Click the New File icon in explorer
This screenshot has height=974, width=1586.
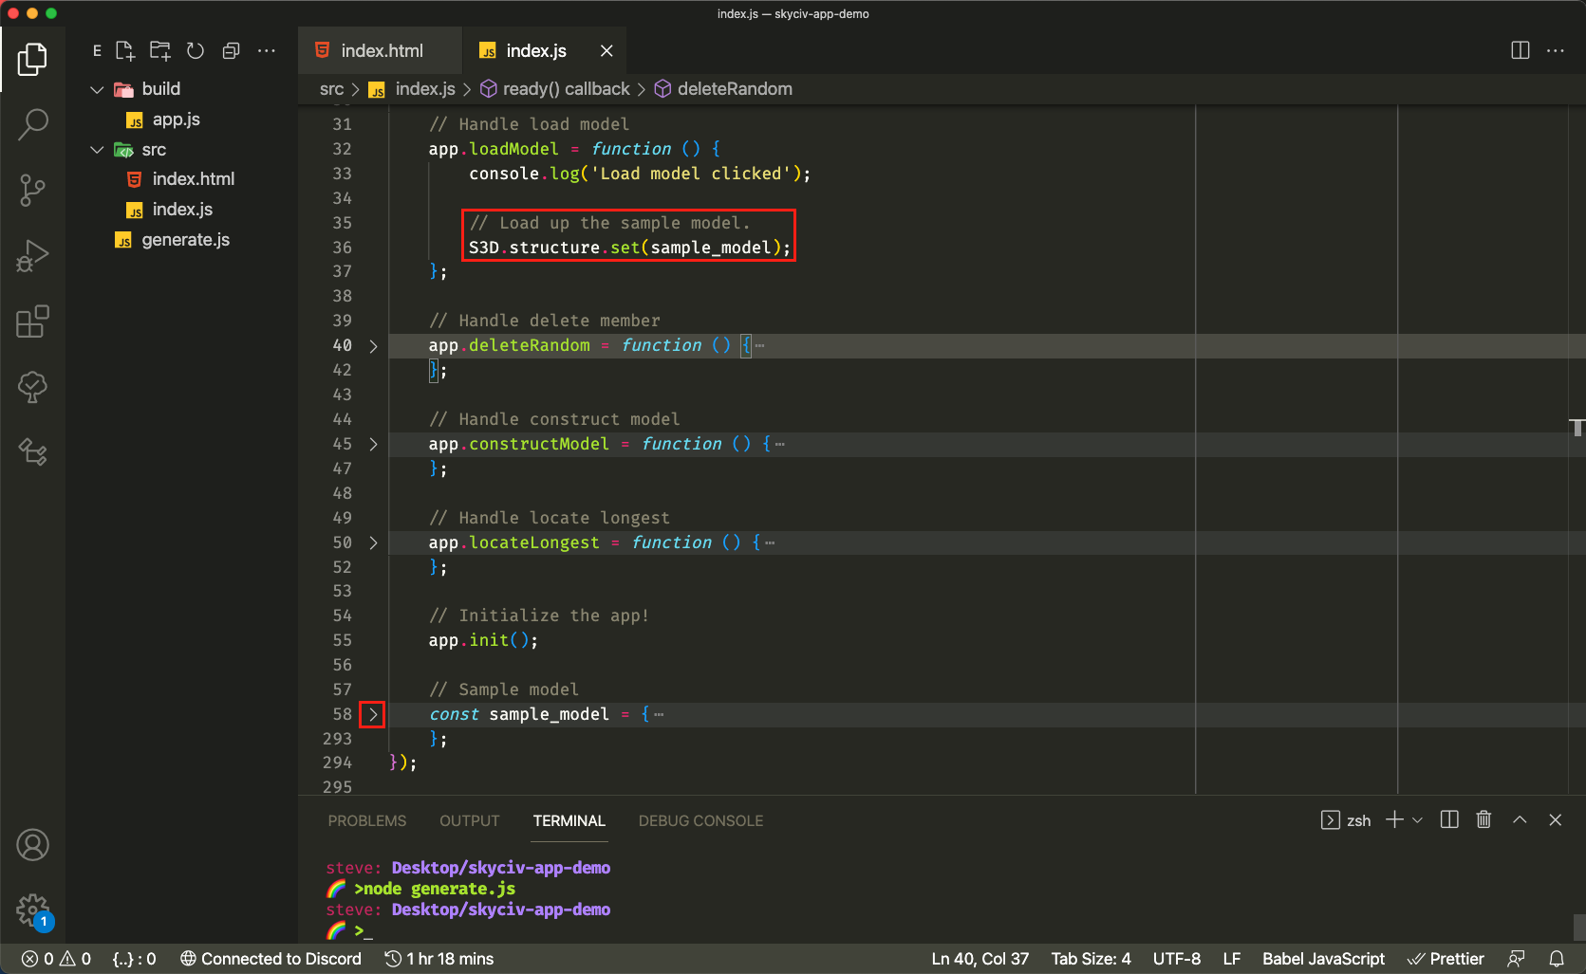125,51
